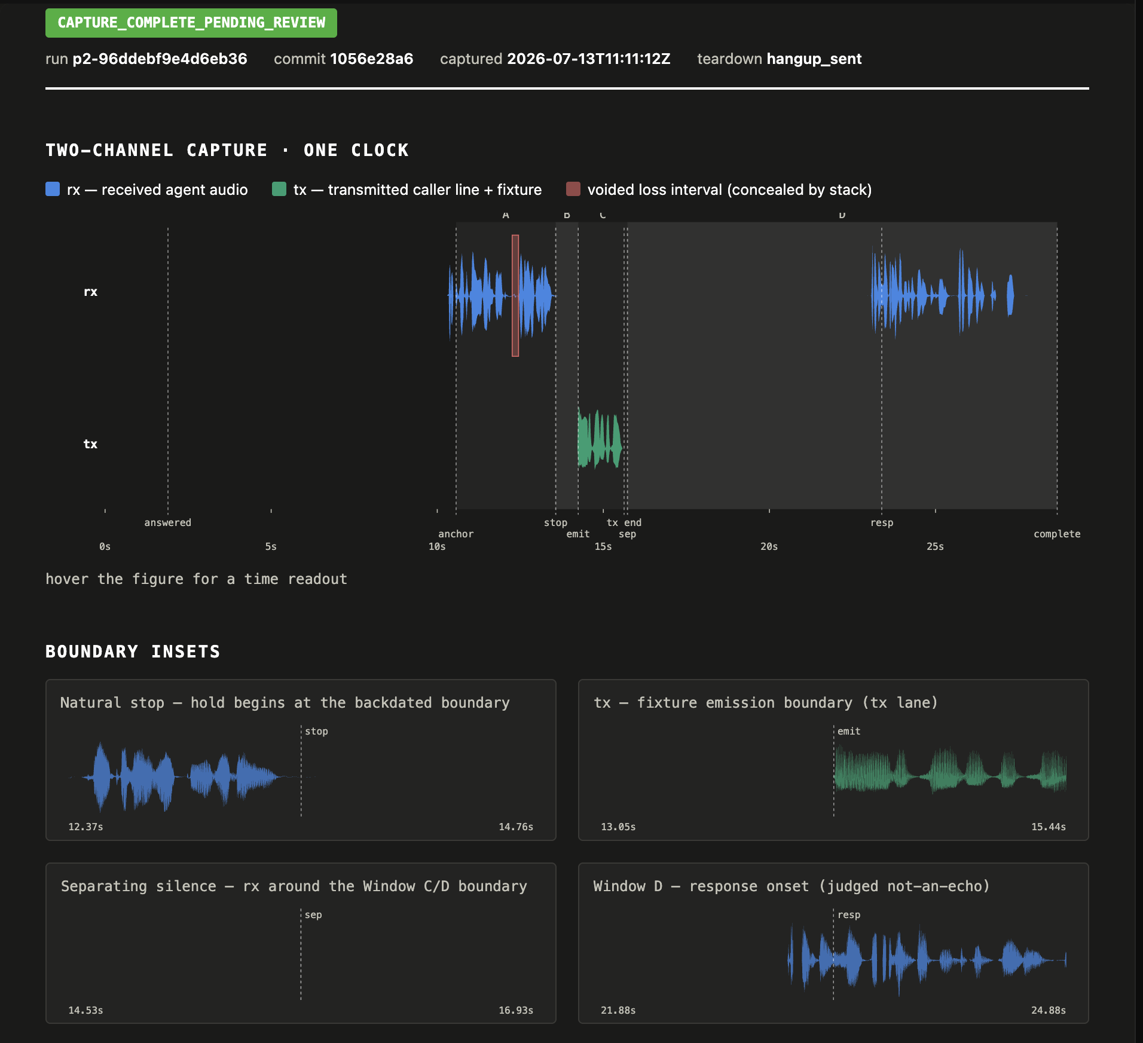Viewport: 1143px width, 1043px height.
Task: Click the 'stop' marker label on main timeline
Action: (x=555, y=522)
